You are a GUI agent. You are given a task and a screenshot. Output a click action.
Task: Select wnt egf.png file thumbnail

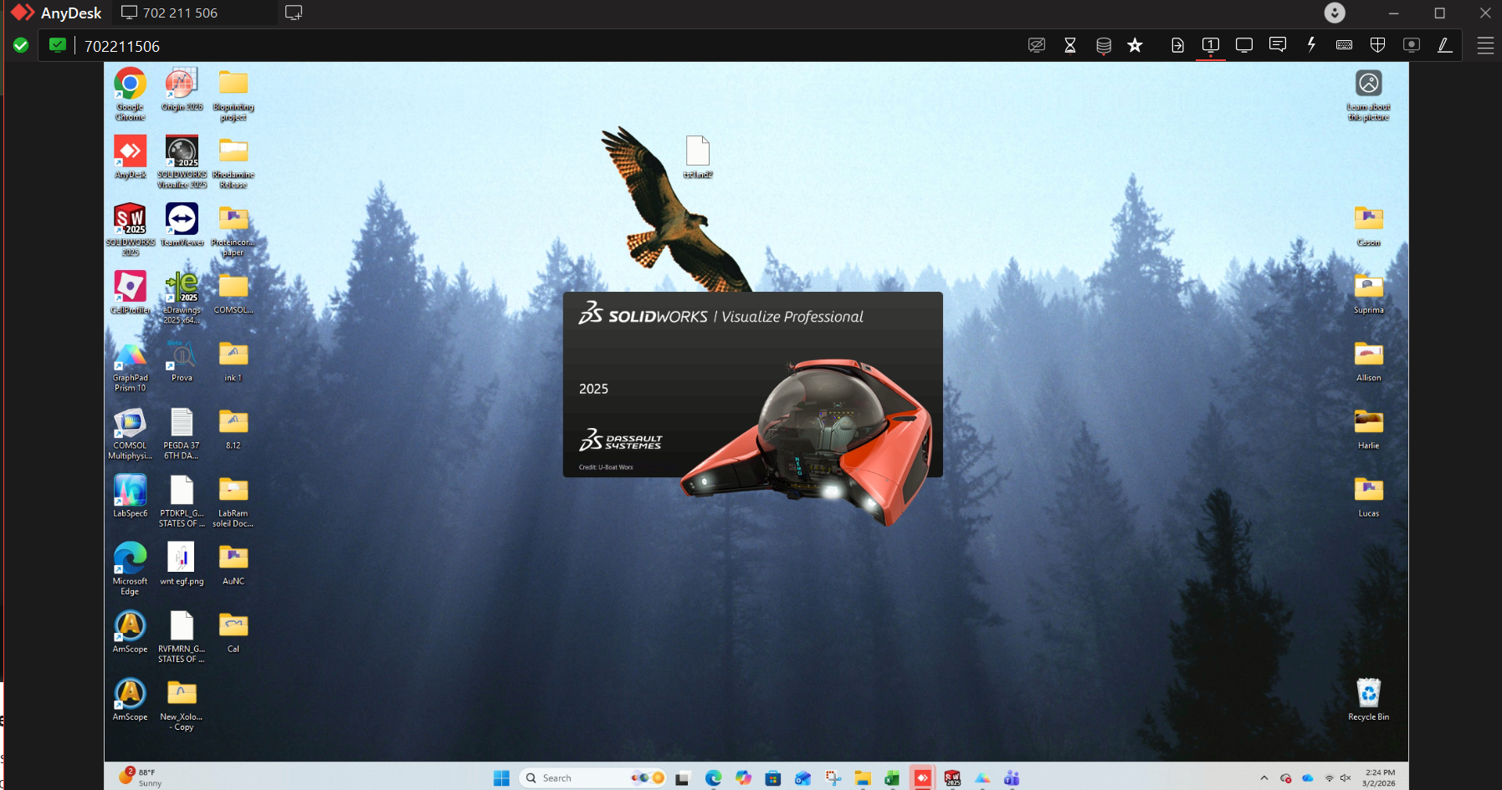(x=182, y=563)
